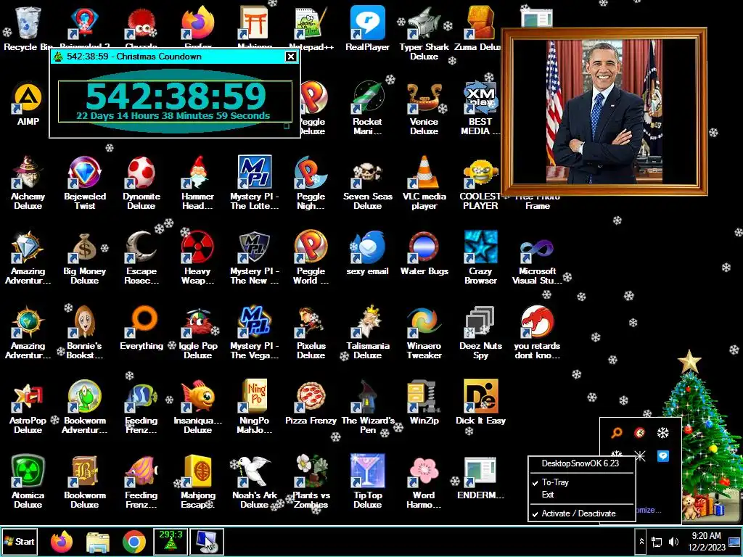Click the blue chat-bubble tray icon
The height and width of the screenshot is (557, 743).
coord(663,455)
